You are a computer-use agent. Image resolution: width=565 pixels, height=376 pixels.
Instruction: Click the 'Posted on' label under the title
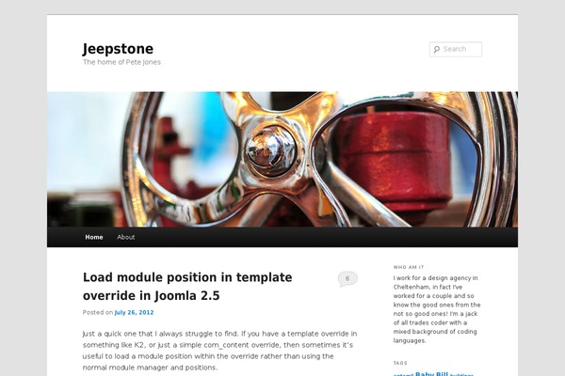pos(98,312)
